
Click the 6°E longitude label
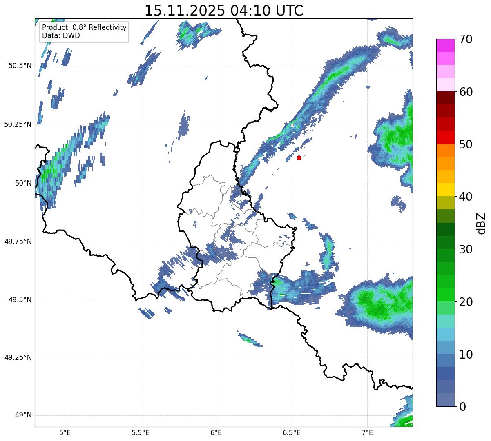(x=216, y=432)
